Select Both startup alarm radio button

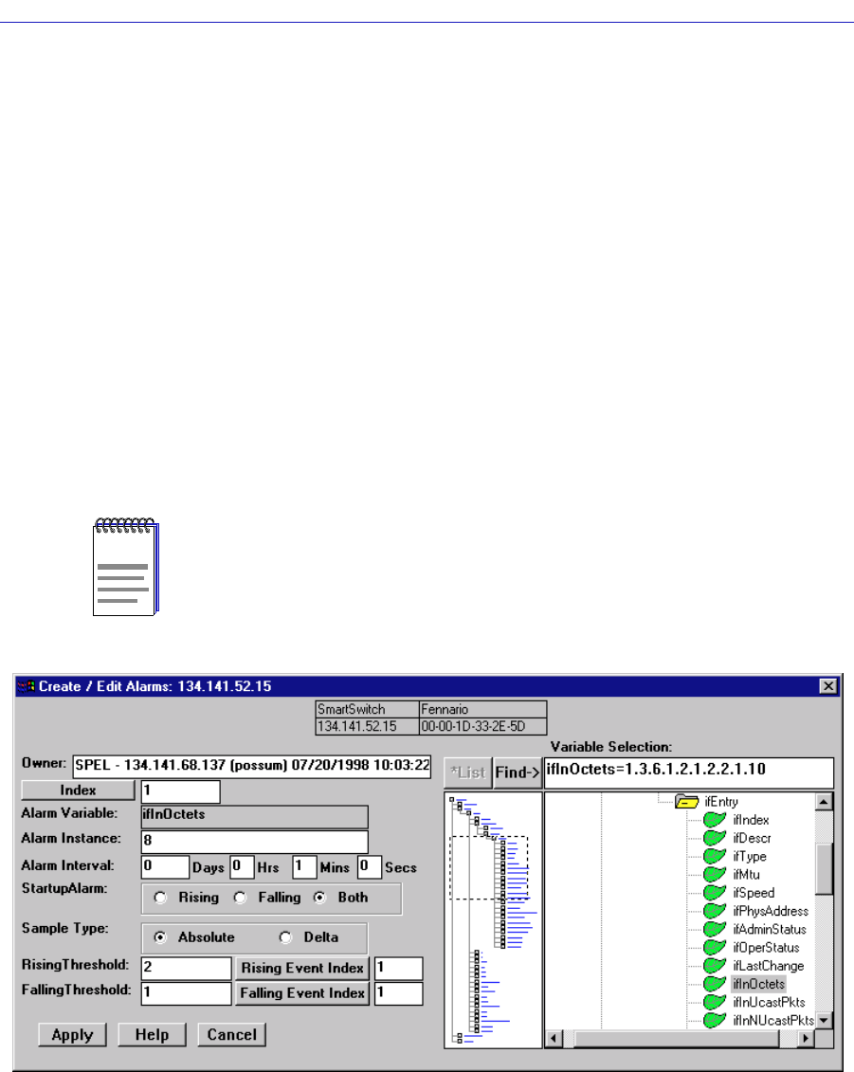[x=319, y=897]
